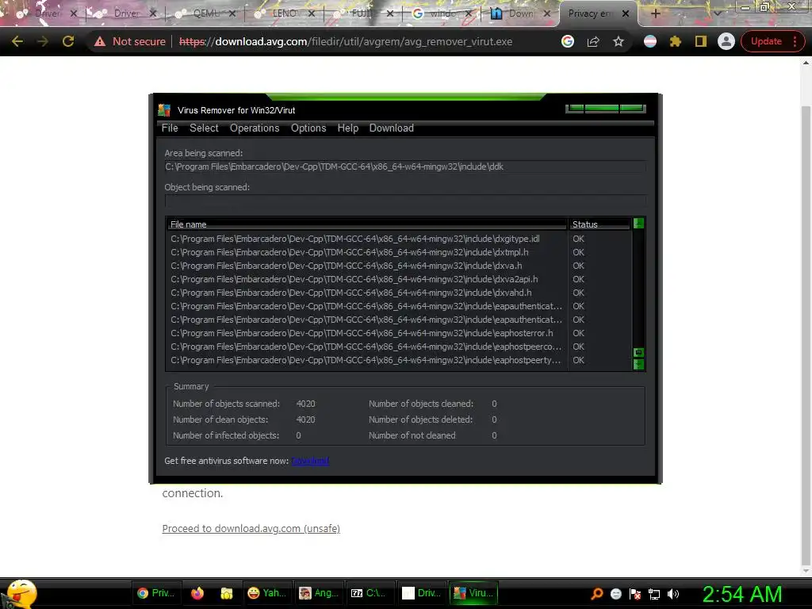The height and width of the screenshot is (609, 812).
Task: Open the Operations menu
Action: pos(255,128)
